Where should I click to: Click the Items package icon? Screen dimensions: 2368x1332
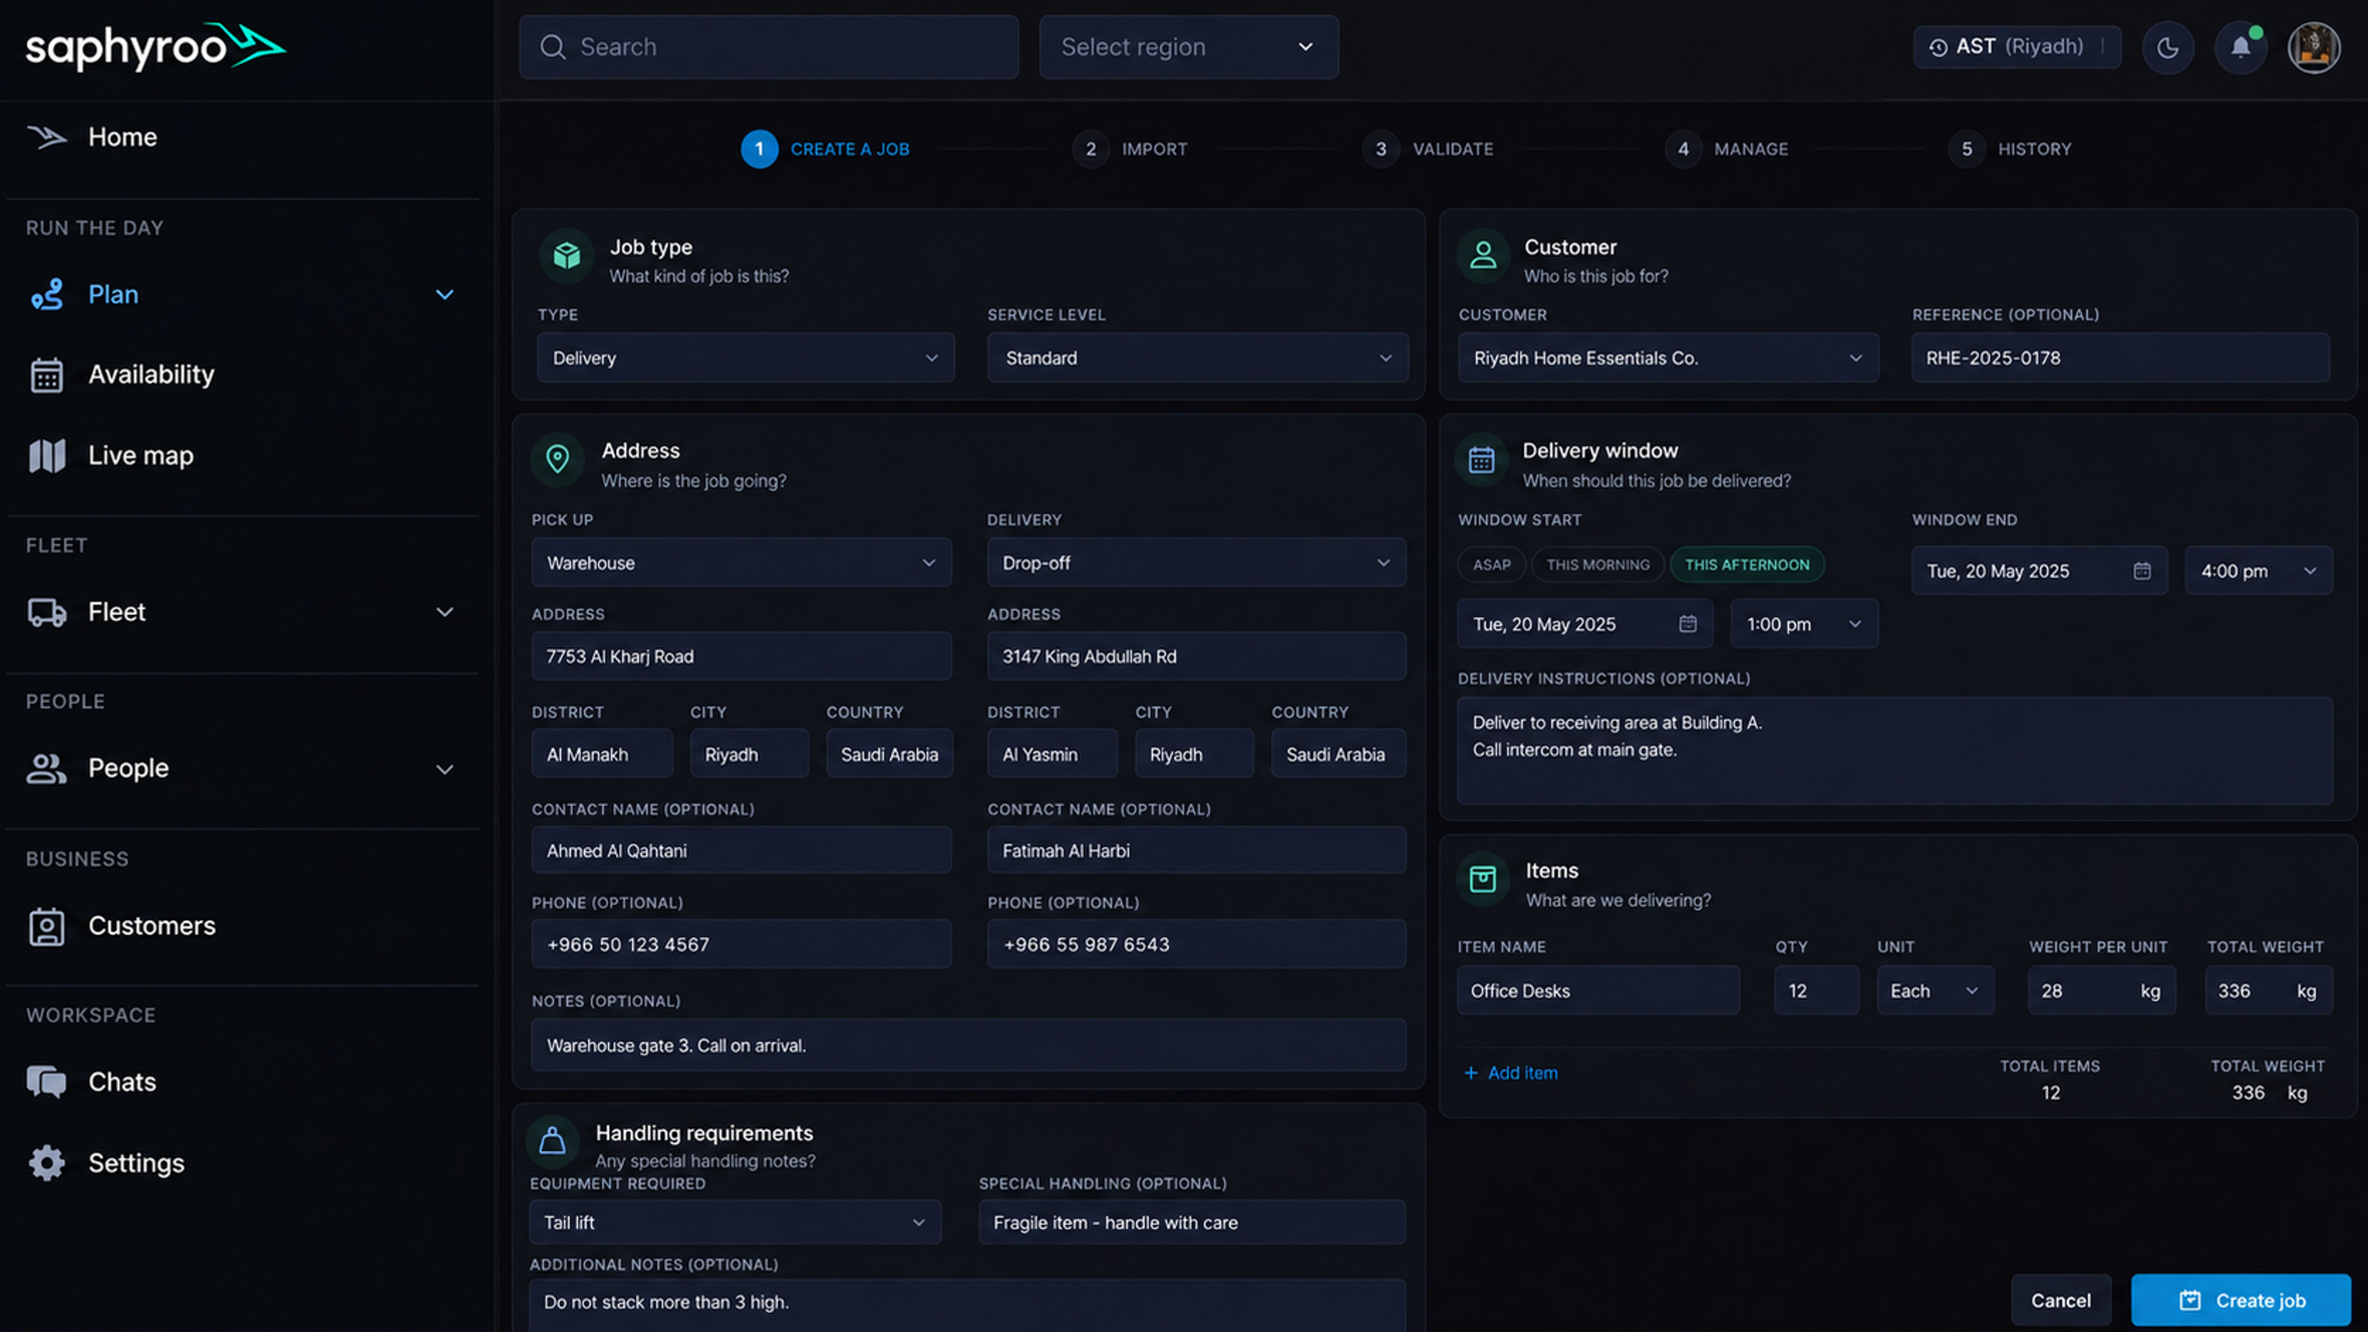tap(1482, 880)
